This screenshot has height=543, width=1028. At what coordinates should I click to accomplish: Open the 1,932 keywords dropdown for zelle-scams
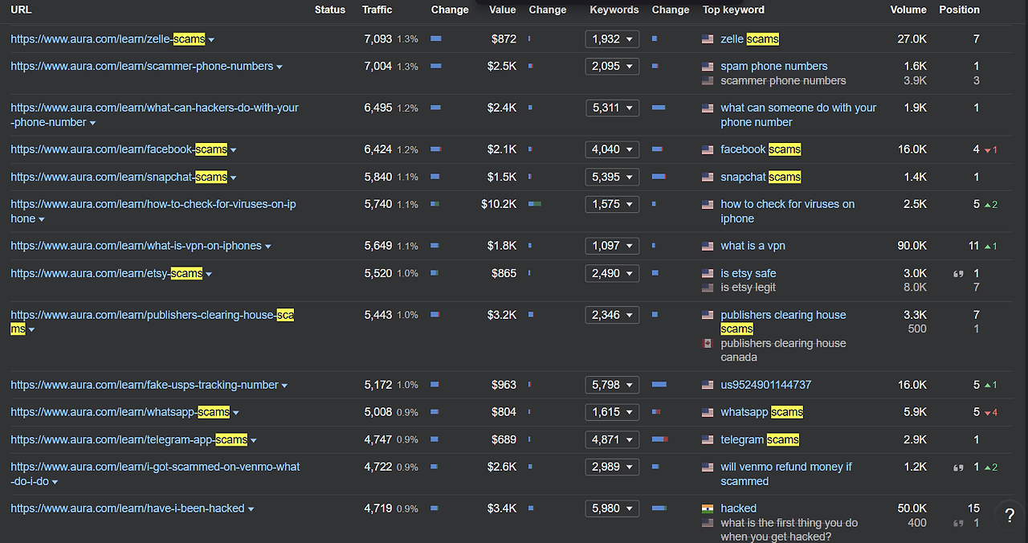[x=612, y=39]
